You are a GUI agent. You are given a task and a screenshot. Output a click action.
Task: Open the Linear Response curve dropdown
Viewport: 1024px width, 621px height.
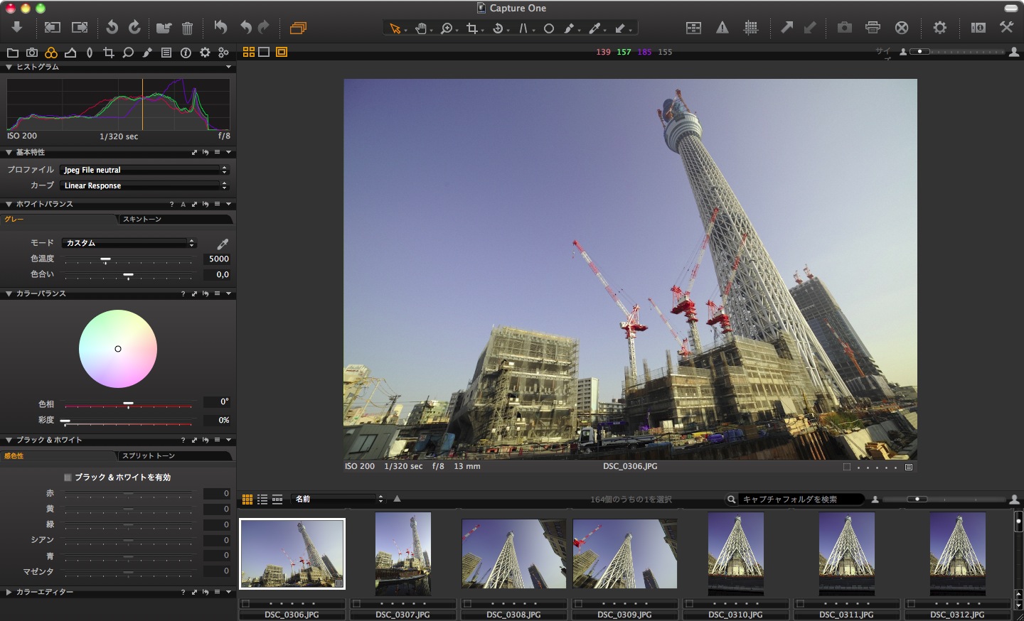pos(144,185)
